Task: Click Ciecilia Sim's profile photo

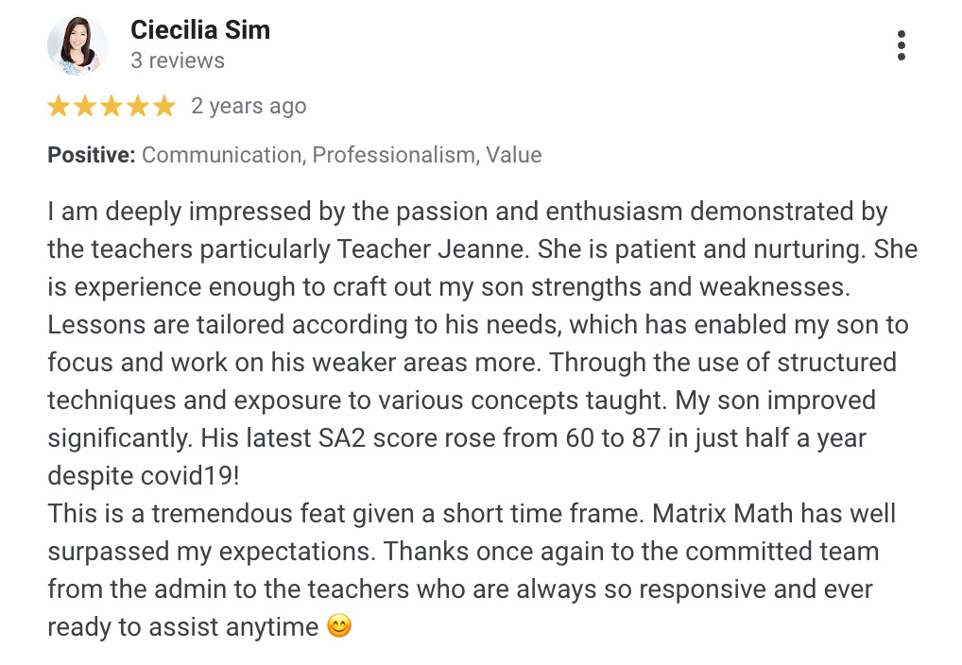Action: click(77, 45)
